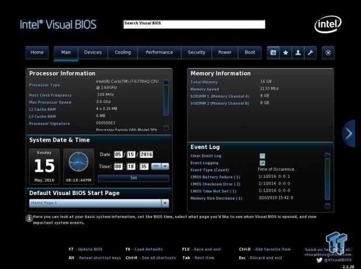The height and width of the screenshot is (269, 361).
Task: Click the SODIMM 2 (Memory Channel B) label
Action: 220,104
